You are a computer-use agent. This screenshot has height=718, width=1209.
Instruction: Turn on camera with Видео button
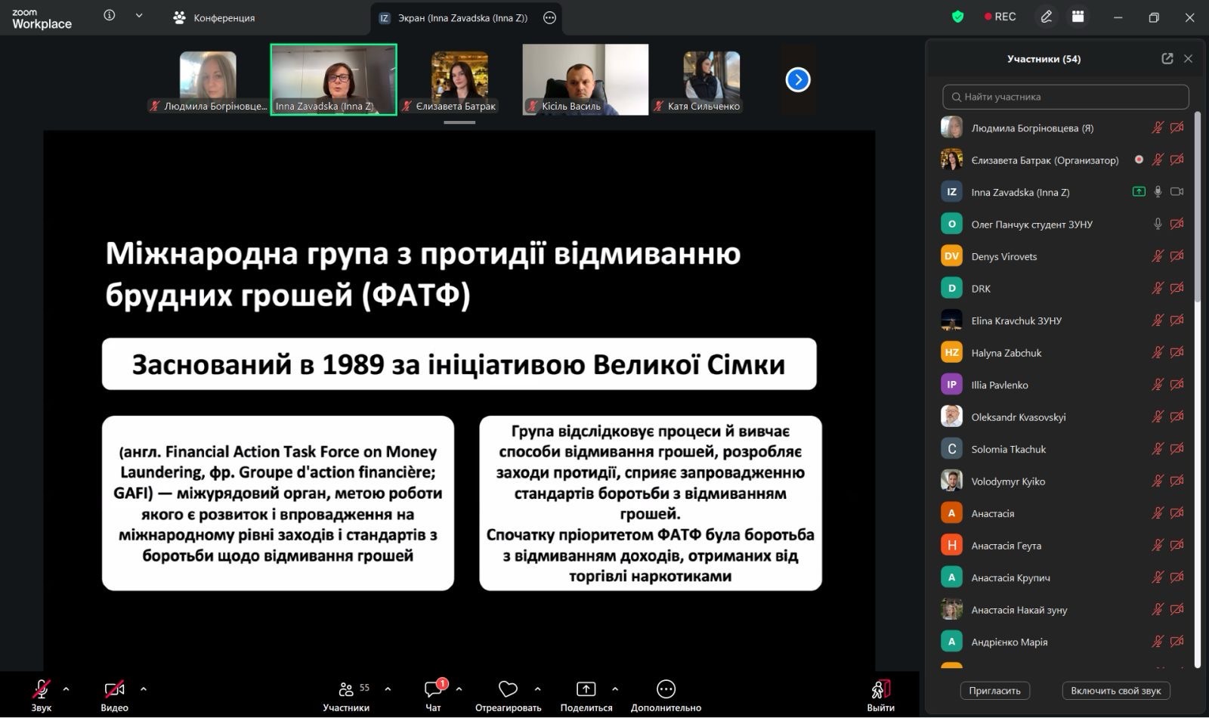[x=114, y=689]
